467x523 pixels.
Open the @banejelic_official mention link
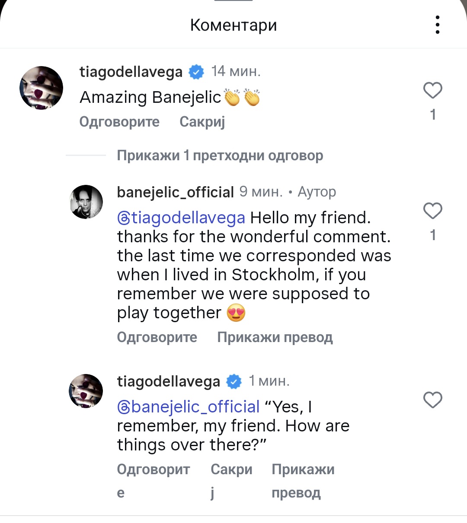click(x=189, y=407)
